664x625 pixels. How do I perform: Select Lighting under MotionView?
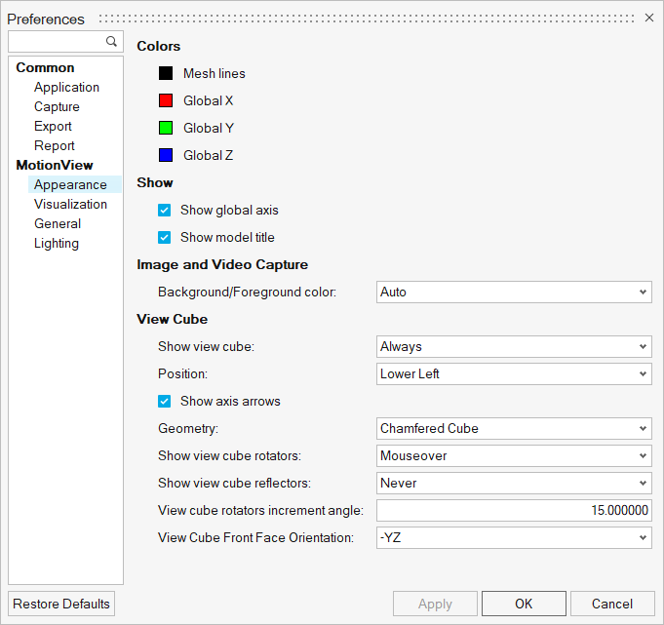coord(57,244)
